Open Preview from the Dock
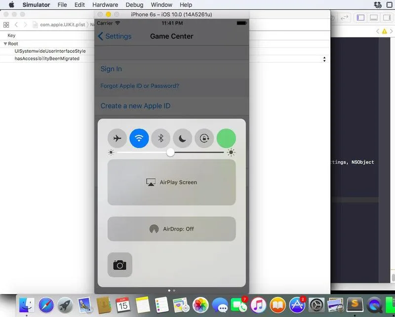Image resolution: width=395 pixels, height=317 pixels. point(336,305)
